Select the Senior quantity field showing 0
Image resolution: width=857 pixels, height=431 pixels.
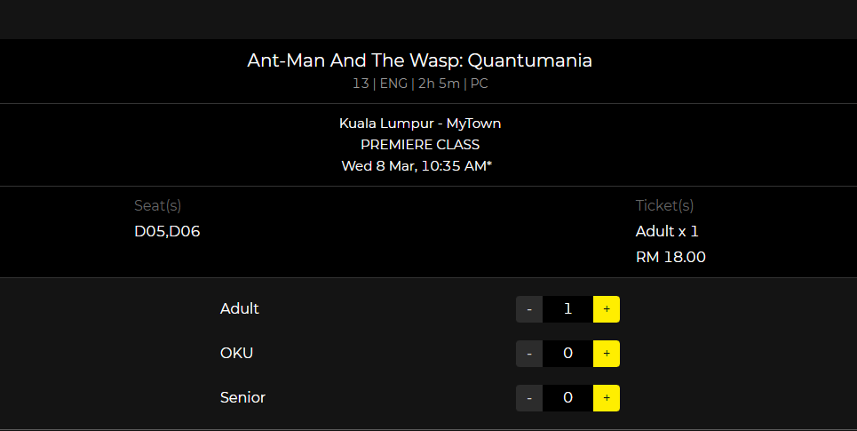point(567,397)
